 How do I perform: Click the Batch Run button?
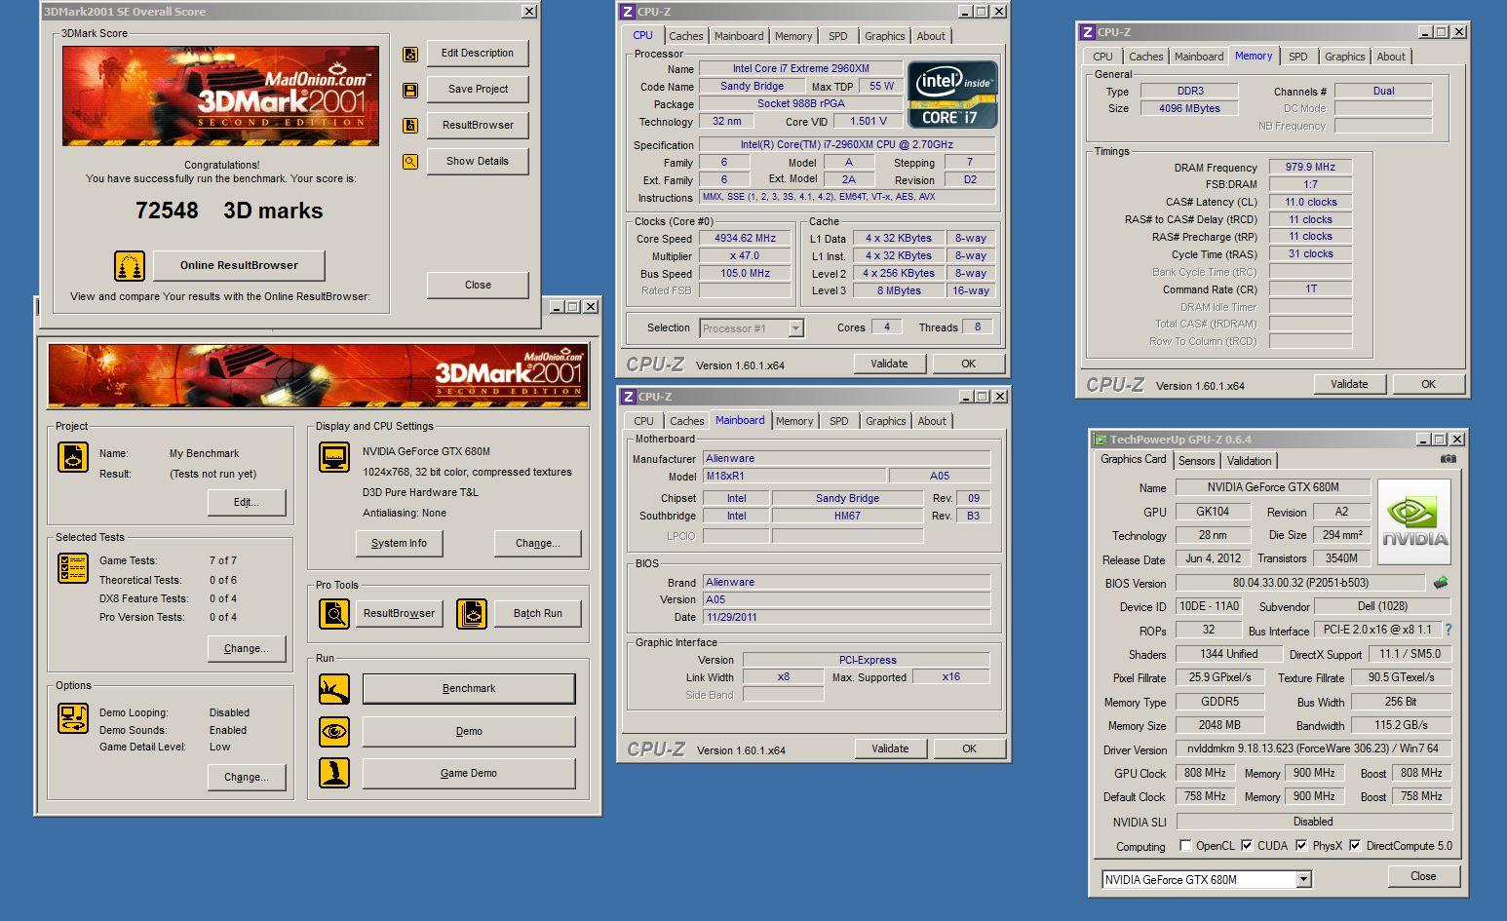538,613
